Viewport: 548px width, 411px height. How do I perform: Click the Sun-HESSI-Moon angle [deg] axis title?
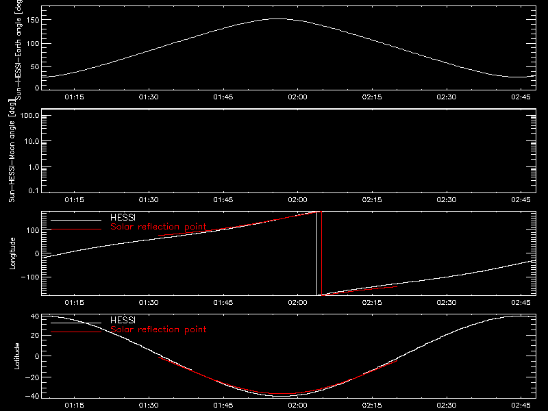point(12,151)
